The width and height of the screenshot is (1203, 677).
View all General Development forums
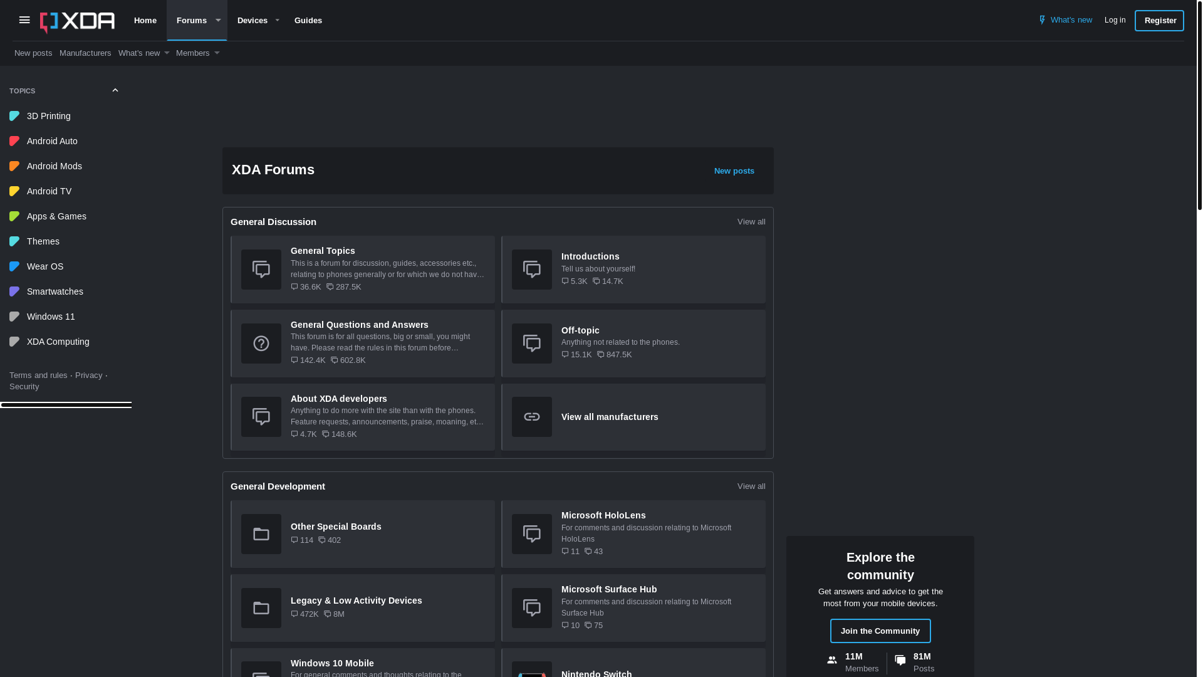751,486
